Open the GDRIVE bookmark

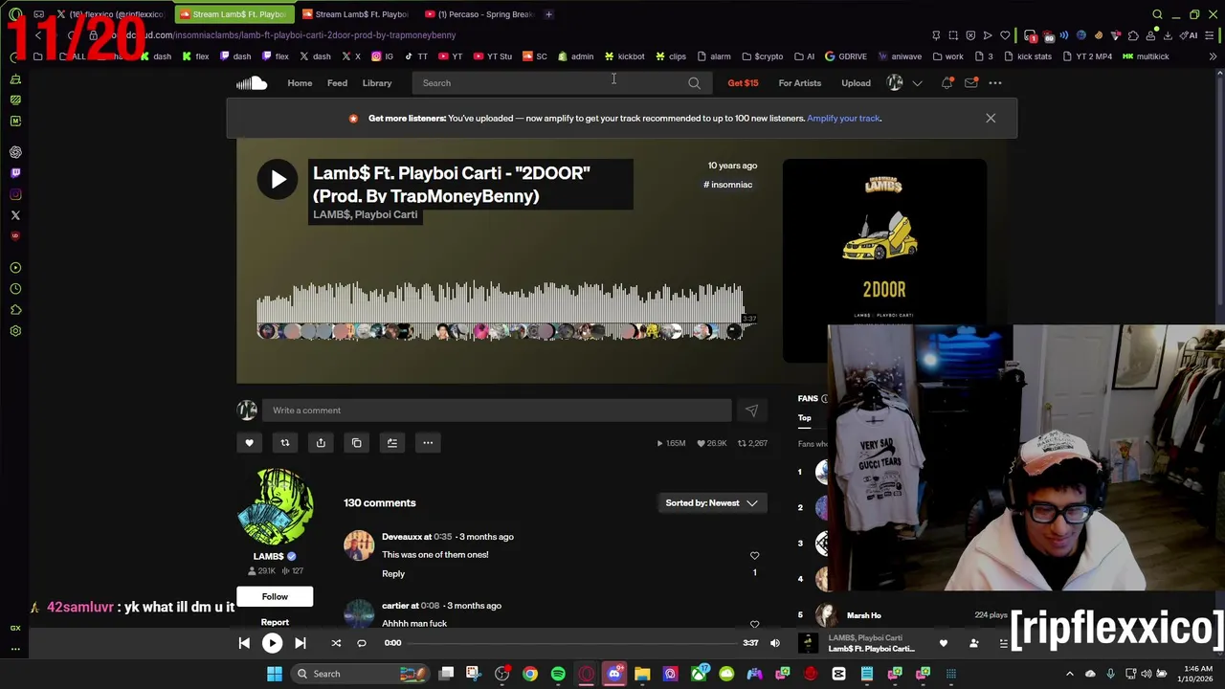pyautogui.click(x=846, y=56)
